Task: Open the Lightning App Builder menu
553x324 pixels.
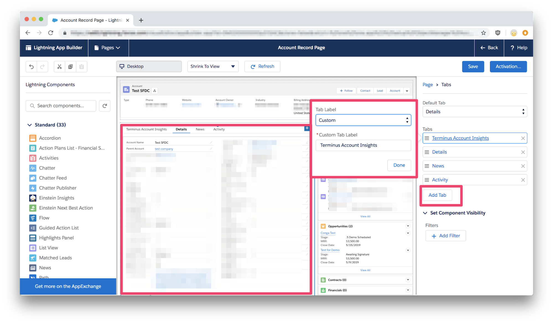Action: 54,48
